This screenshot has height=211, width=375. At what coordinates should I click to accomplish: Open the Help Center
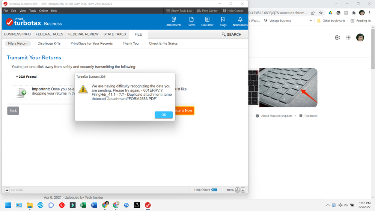(233, 11)
